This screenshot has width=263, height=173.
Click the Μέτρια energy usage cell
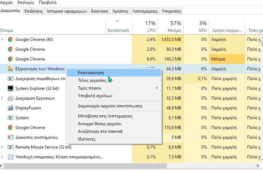227,59
